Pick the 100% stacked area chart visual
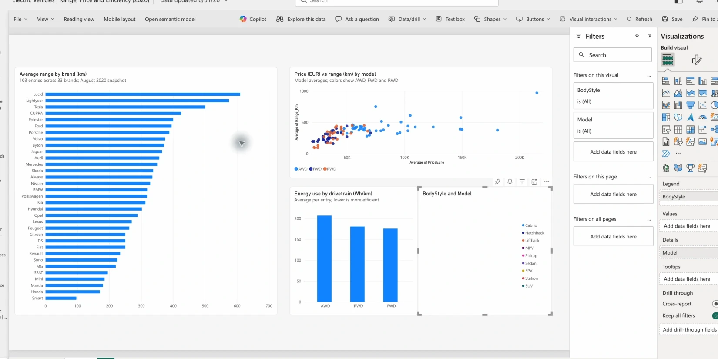 pyautogui.click(x=702, y=93)
